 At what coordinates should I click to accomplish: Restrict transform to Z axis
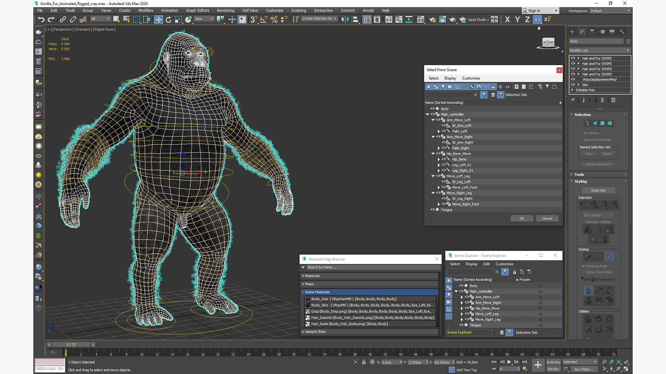527,19
